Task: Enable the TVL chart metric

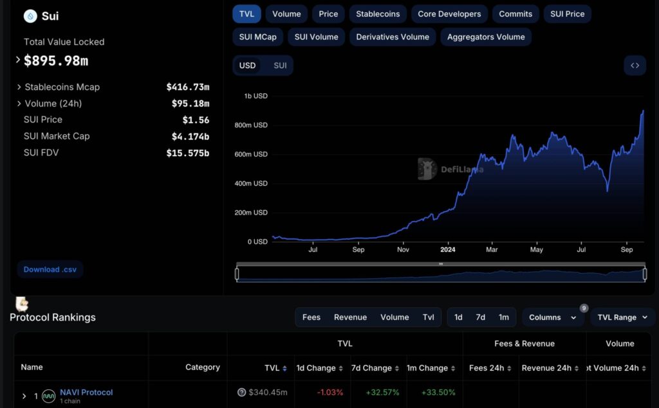Action: pyautogui.click(x=246, y=14)
